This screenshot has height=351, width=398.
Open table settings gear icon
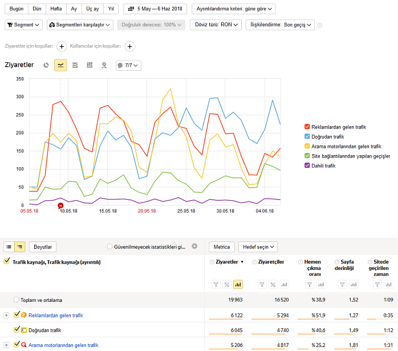click(194, 246)
